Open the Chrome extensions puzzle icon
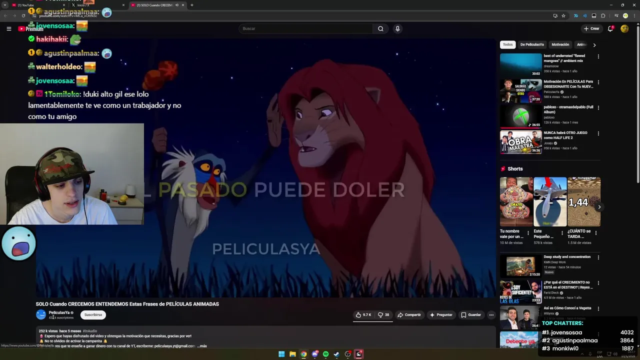Screen dimensions: 640x360 click(603, 15)
